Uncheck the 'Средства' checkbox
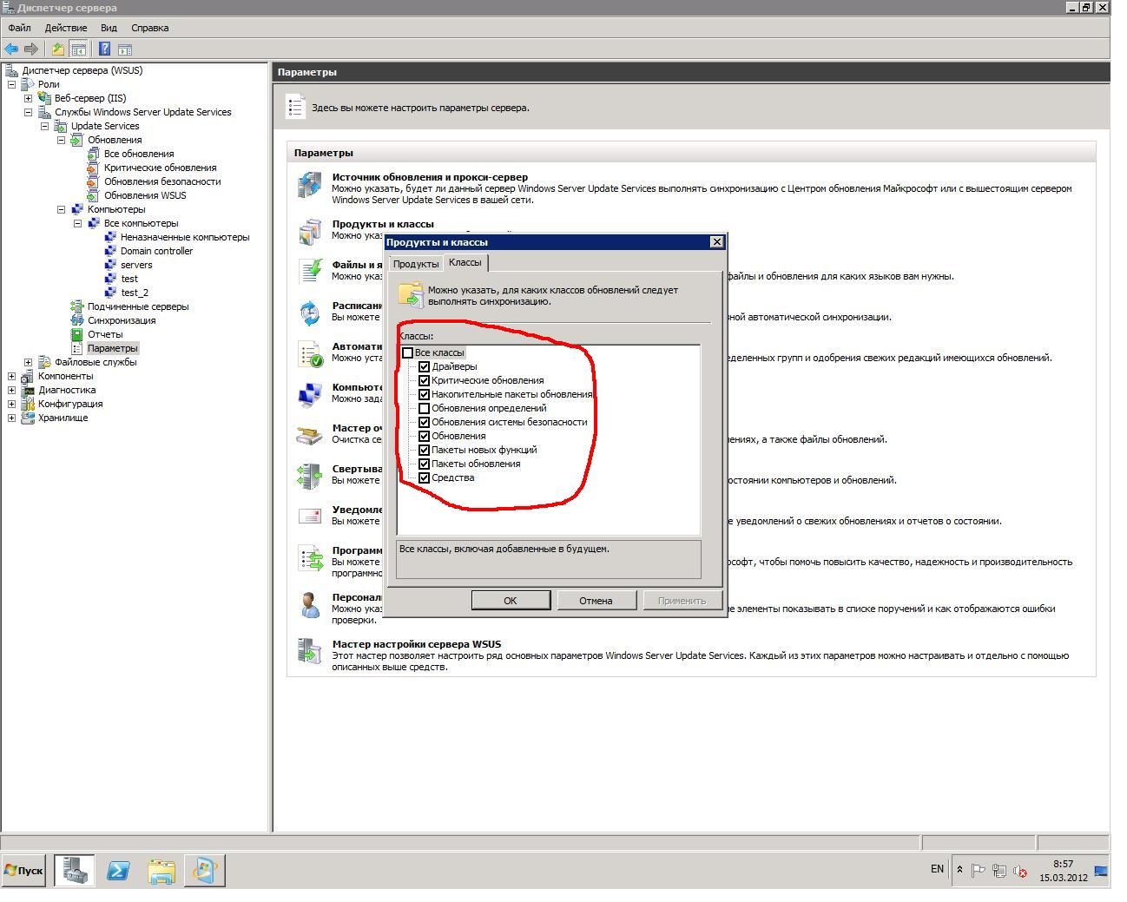Viewport: 1127px width, 902px height. pos(425,477)
